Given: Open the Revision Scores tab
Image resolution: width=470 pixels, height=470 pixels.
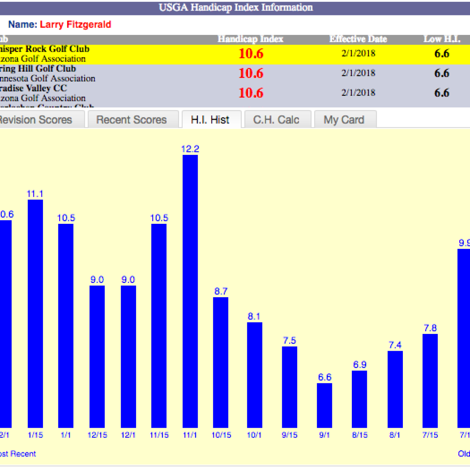Looking at the screenshot, I should point(41,120).
